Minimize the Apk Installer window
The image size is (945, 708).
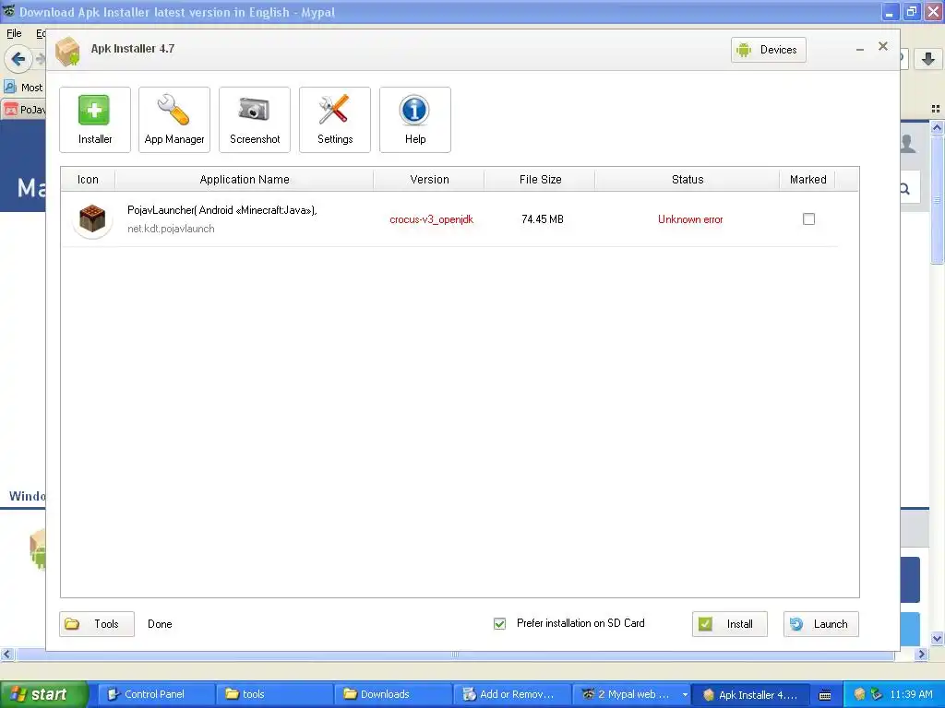(860, 50)
